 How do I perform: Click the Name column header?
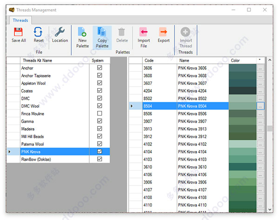click(x=203, y=61)
